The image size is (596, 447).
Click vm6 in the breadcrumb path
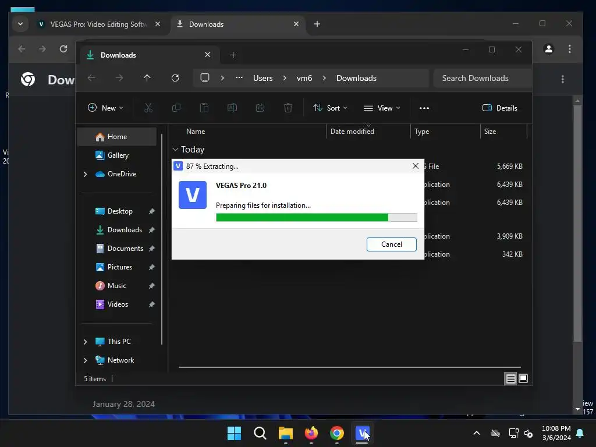304,78
